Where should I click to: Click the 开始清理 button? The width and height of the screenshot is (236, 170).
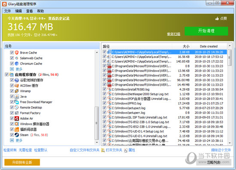[206, 31]
